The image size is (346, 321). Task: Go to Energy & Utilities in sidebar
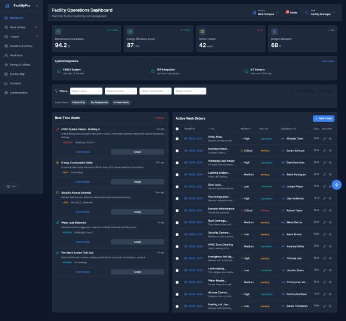tap(20, 64)
